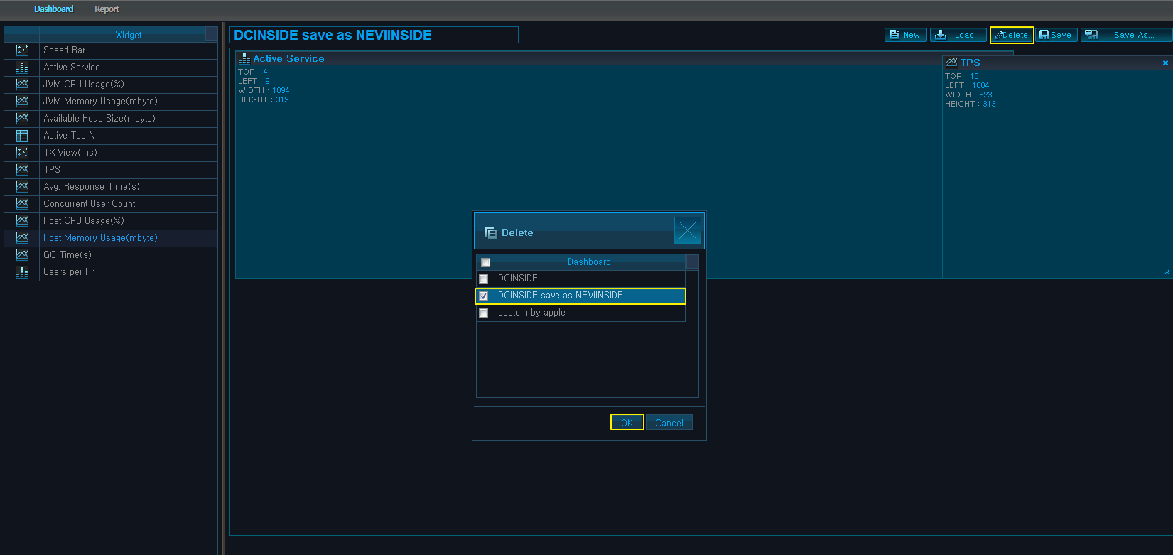
Task: Click the JVM Memory Usage(mbyte) chart icon
Action: click(x=22, y=102)
